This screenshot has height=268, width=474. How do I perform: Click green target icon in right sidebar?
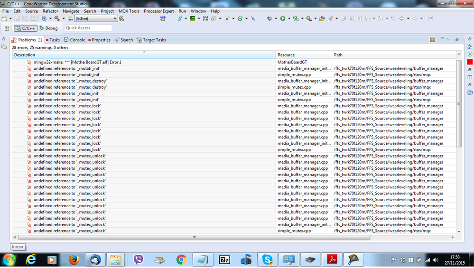[x=469, y=54]
